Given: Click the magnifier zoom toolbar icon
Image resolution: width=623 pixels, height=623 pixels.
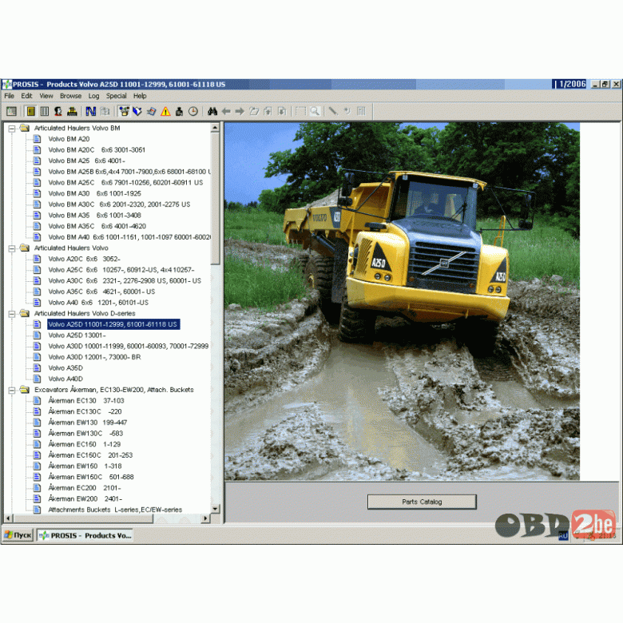Looking at the screenshot, I should (x=315, y=111).
